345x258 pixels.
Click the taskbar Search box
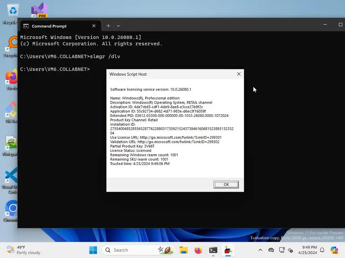point(138,250)
